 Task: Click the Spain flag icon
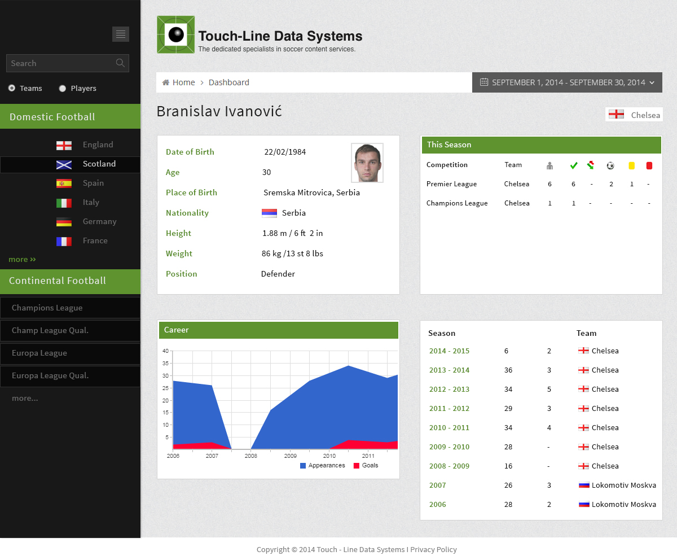(x=64, y=183)
